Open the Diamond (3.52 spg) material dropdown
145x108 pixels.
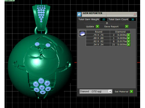click(110, 91)
